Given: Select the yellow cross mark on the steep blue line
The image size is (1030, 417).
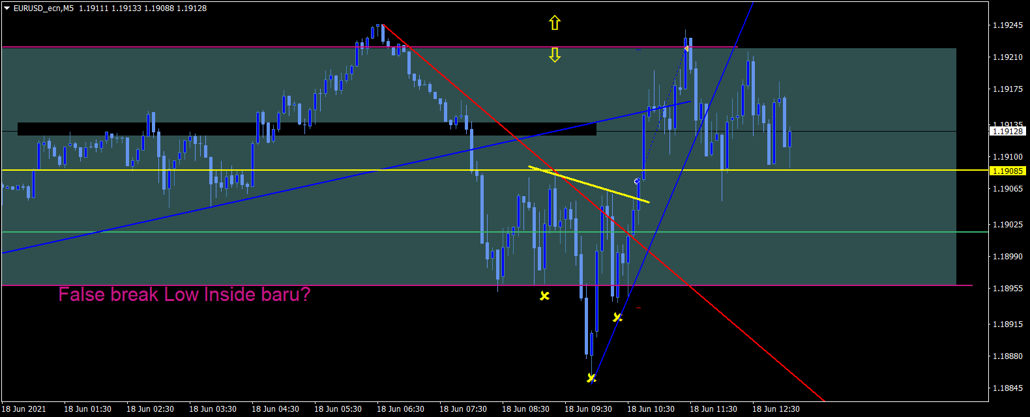Looking at the screenshot, I should point(617,317).
